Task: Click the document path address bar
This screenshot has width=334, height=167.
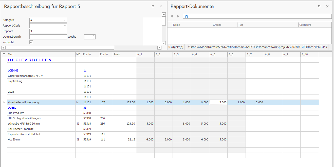Action: (257, 16)
